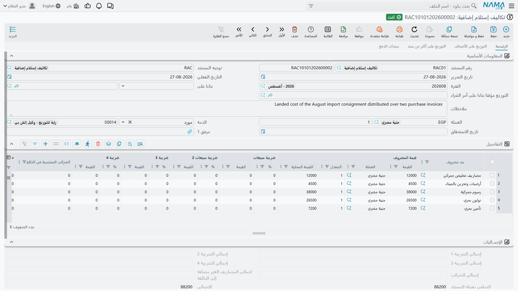518x291 pixels.
Task: Click the NAMA ERP logo
Action: 494,6
